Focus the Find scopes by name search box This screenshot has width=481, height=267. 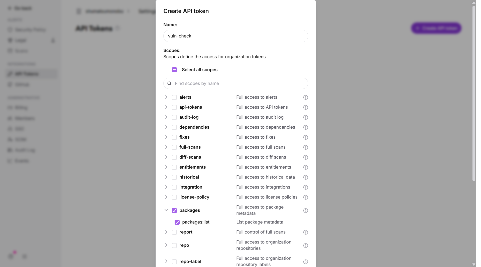point(235,83)
